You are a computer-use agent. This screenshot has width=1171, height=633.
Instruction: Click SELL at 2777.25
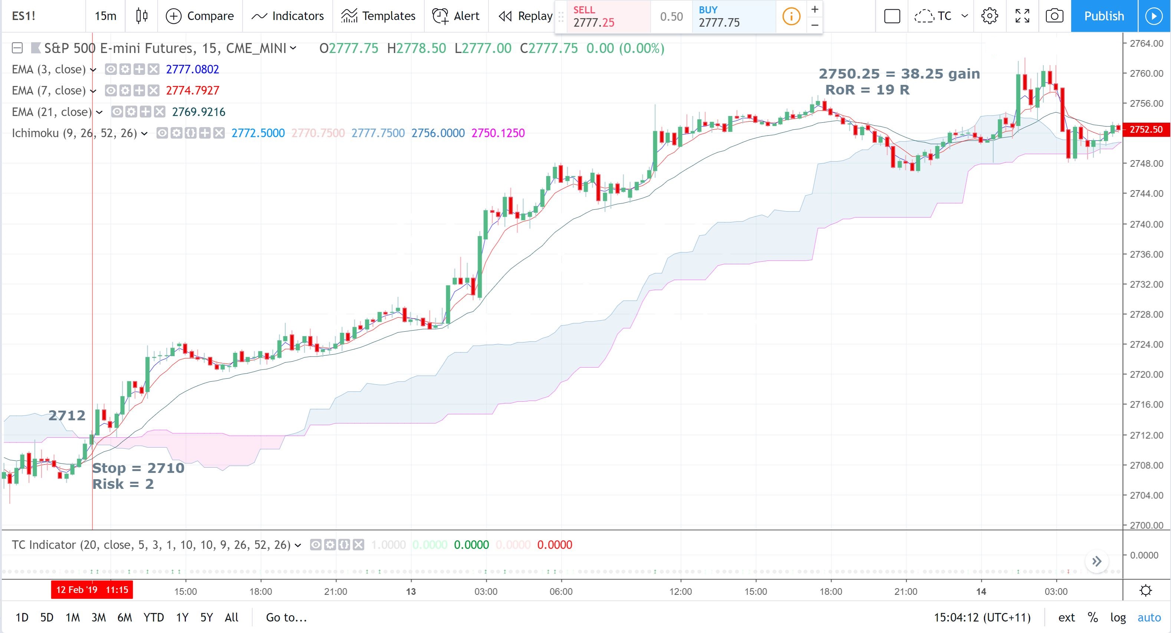pyautogui.click(x=609, y=17)
